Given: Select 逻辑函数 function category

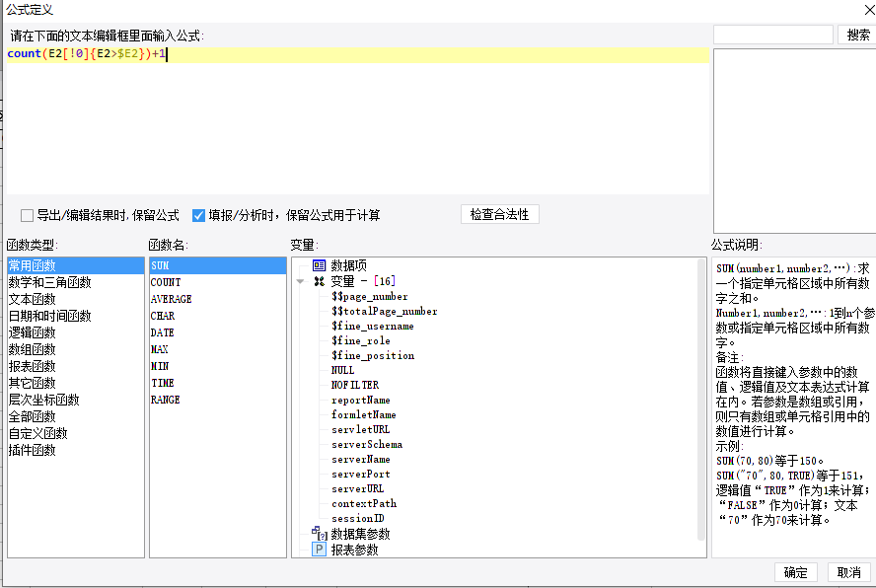Looking at the screenshot, I should pyautogui.click(x=75, y=332).
